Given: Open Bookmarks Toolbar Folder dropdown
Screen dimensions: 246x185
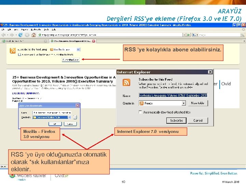Looking at the screenshot, I should 69,117.
